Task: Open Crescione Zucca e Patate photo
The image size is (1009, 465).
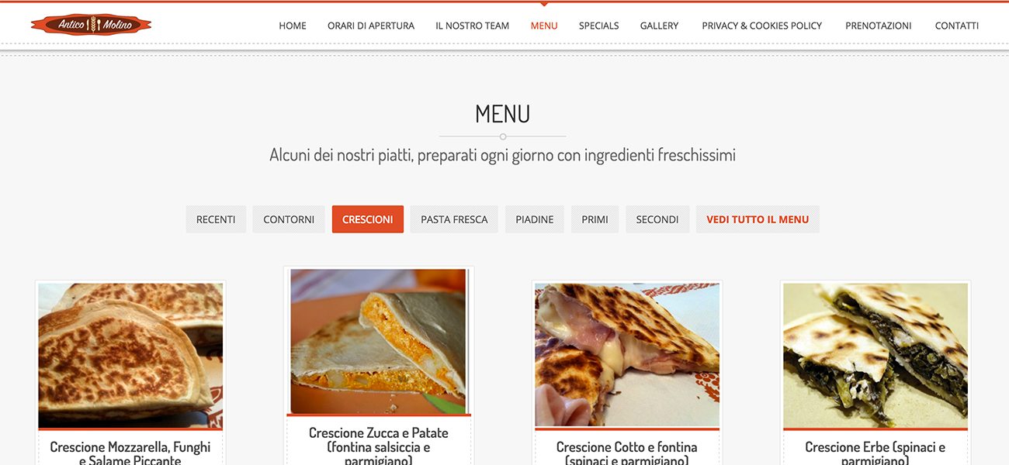Action: (x=379, y=341)
